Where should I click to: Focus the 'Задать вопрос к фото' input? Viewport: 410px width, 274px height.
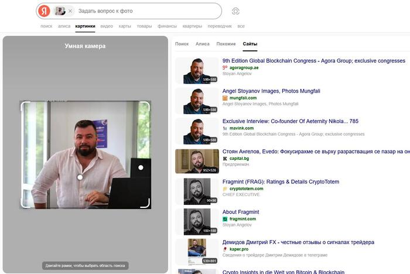pos(146,11)
